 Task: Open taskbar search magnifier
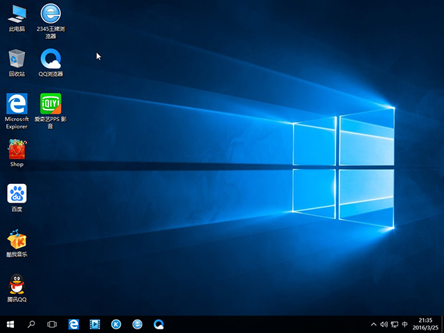click(x=31, y=324)
